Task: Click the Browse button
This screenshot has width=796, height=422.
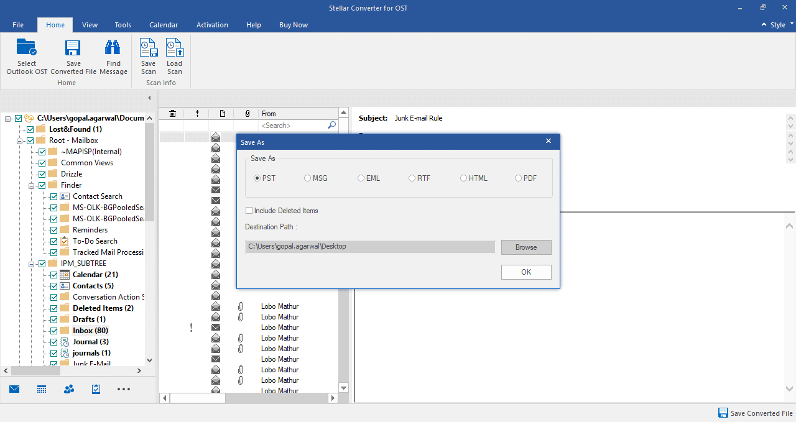Action: coord(526,247)
